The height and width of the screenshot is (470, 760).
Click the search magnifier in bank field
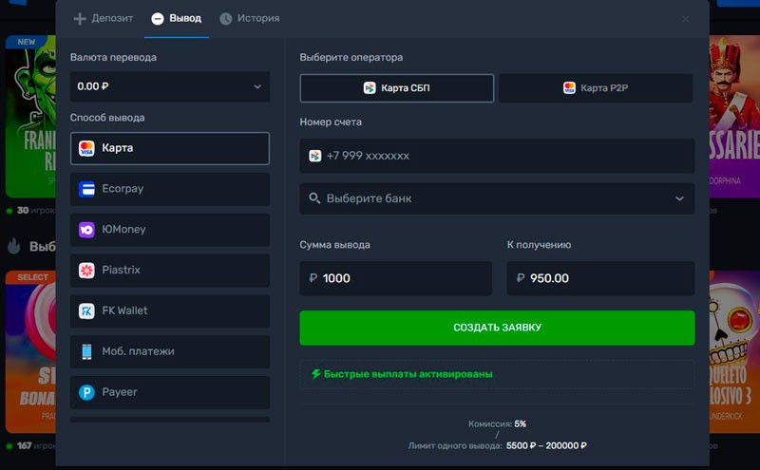point(314,198)
